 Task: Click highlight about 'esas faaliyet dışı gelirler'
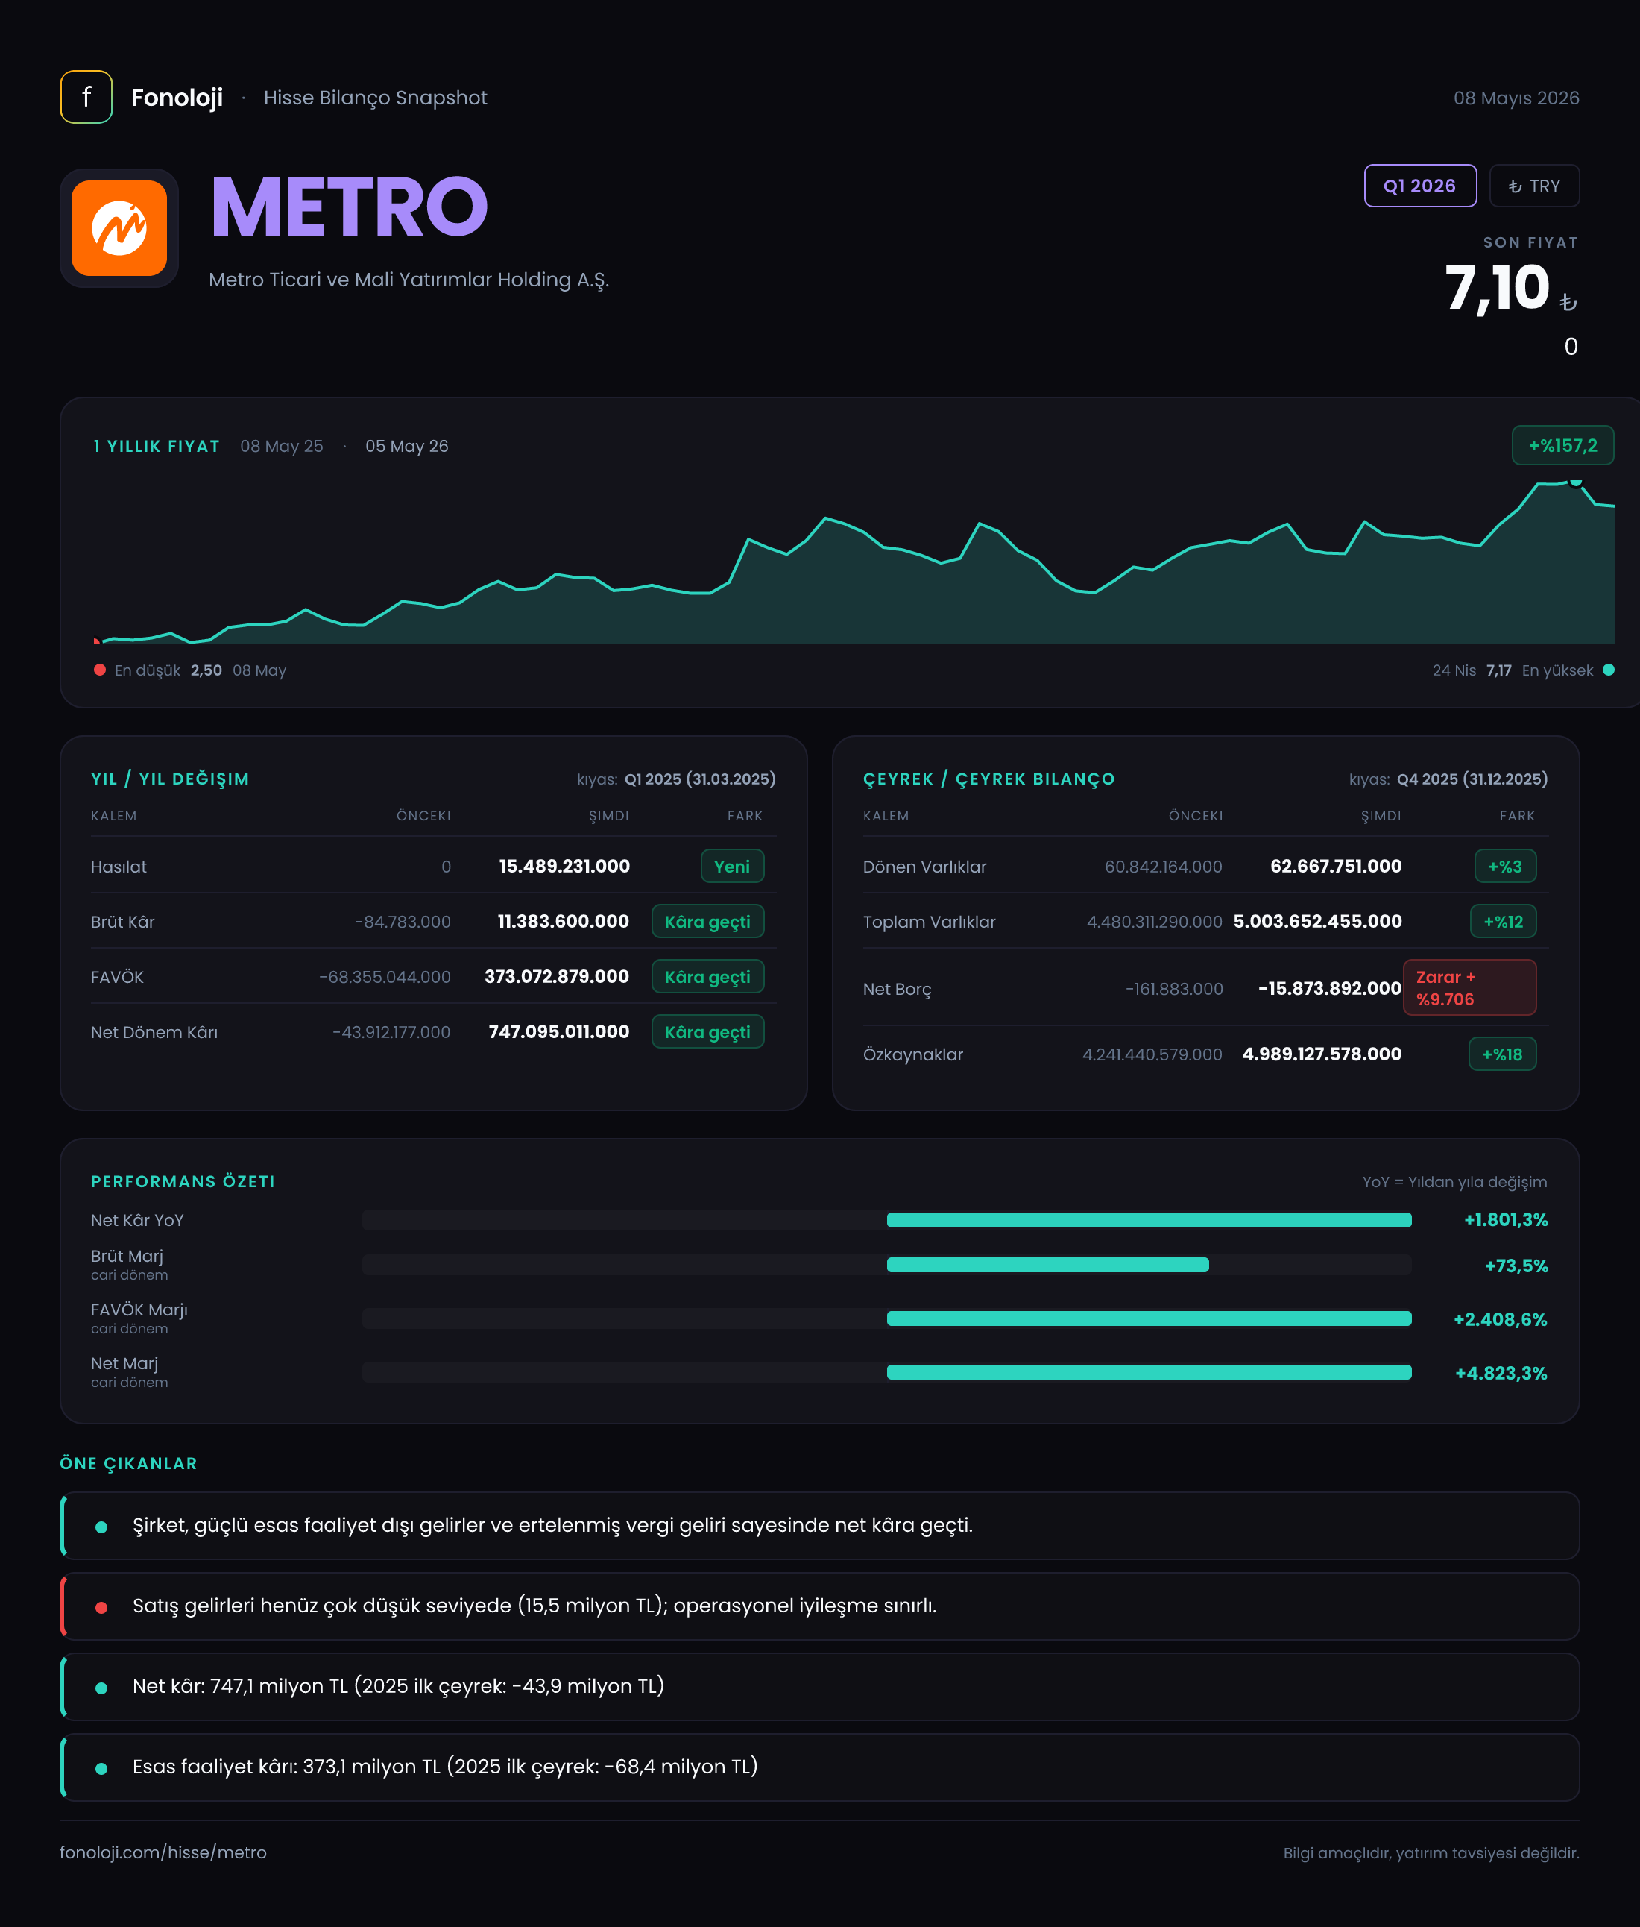820,1526
